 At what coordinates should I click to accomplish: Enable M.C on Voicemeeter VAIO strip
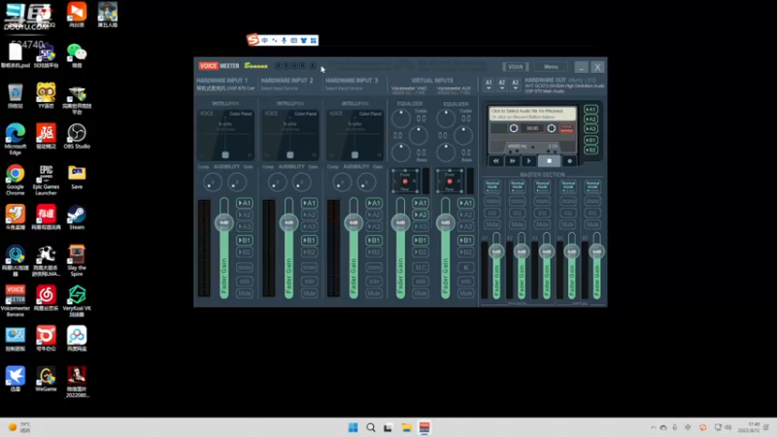tap(421, 268)
